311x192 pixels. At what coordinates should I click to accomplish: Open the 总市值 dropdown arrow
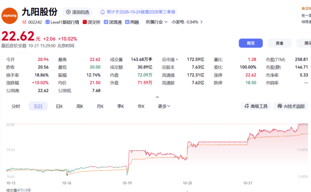tap(177, 59)
